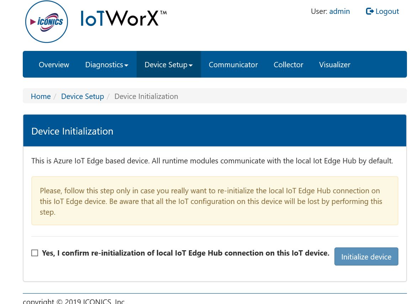Image resolution: width=413 pixels, height=304 pixels.
Task: Switch to the Collector section
Action: coord(288,65)
